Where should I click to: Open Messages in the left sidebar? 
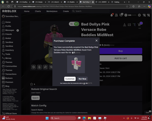point(8,30)
